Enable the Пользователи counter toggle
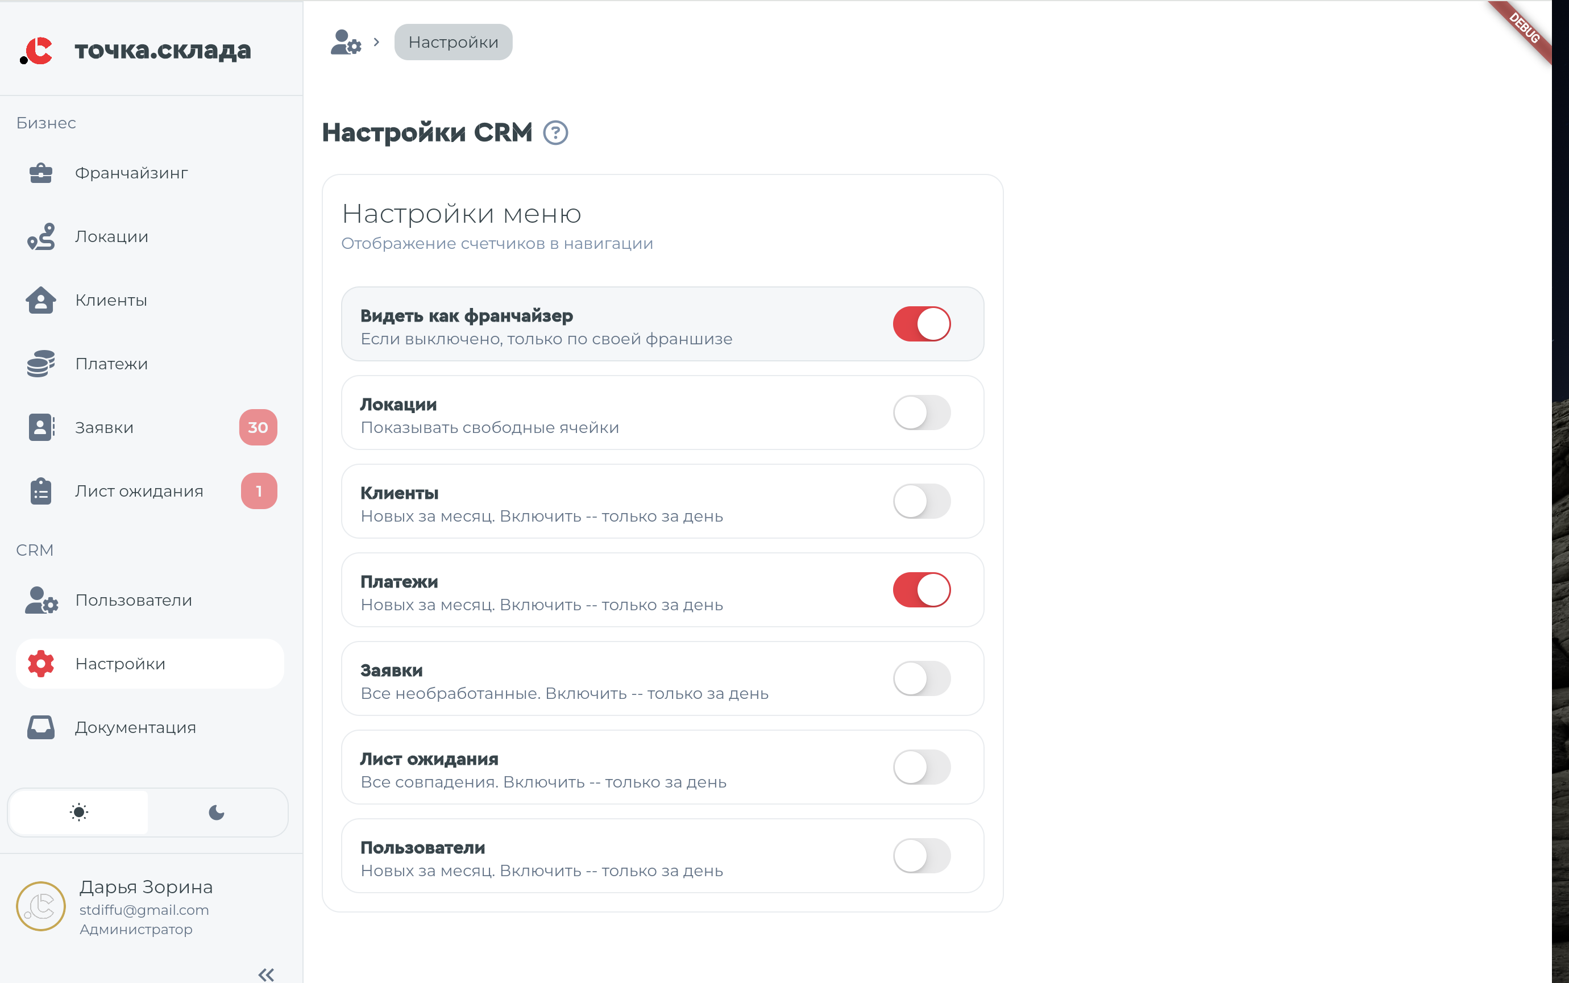This screenshot has width=1569, height=983. tap(922, 856)
